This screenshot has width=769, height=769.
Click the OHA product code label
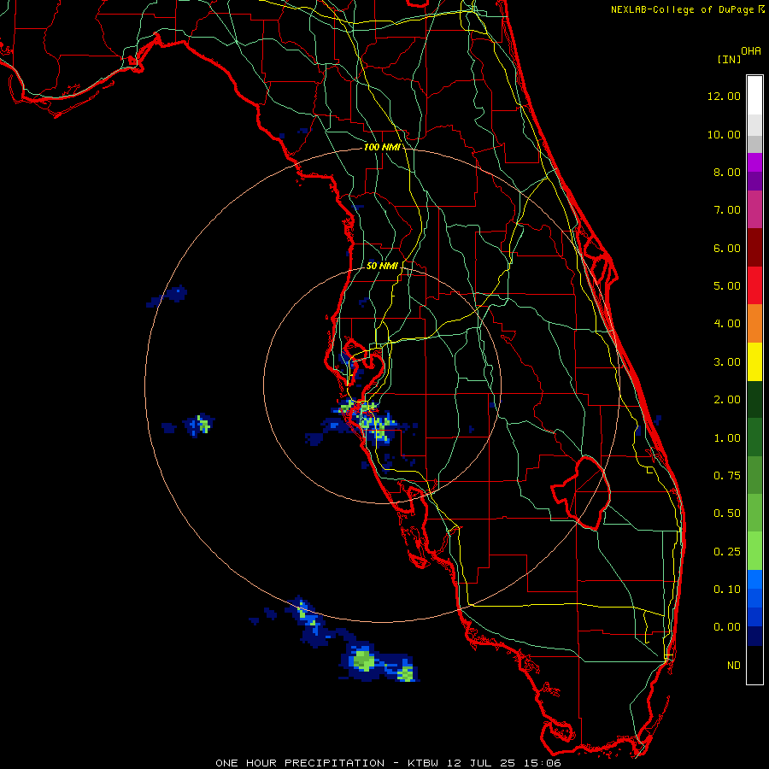point(751,51)
